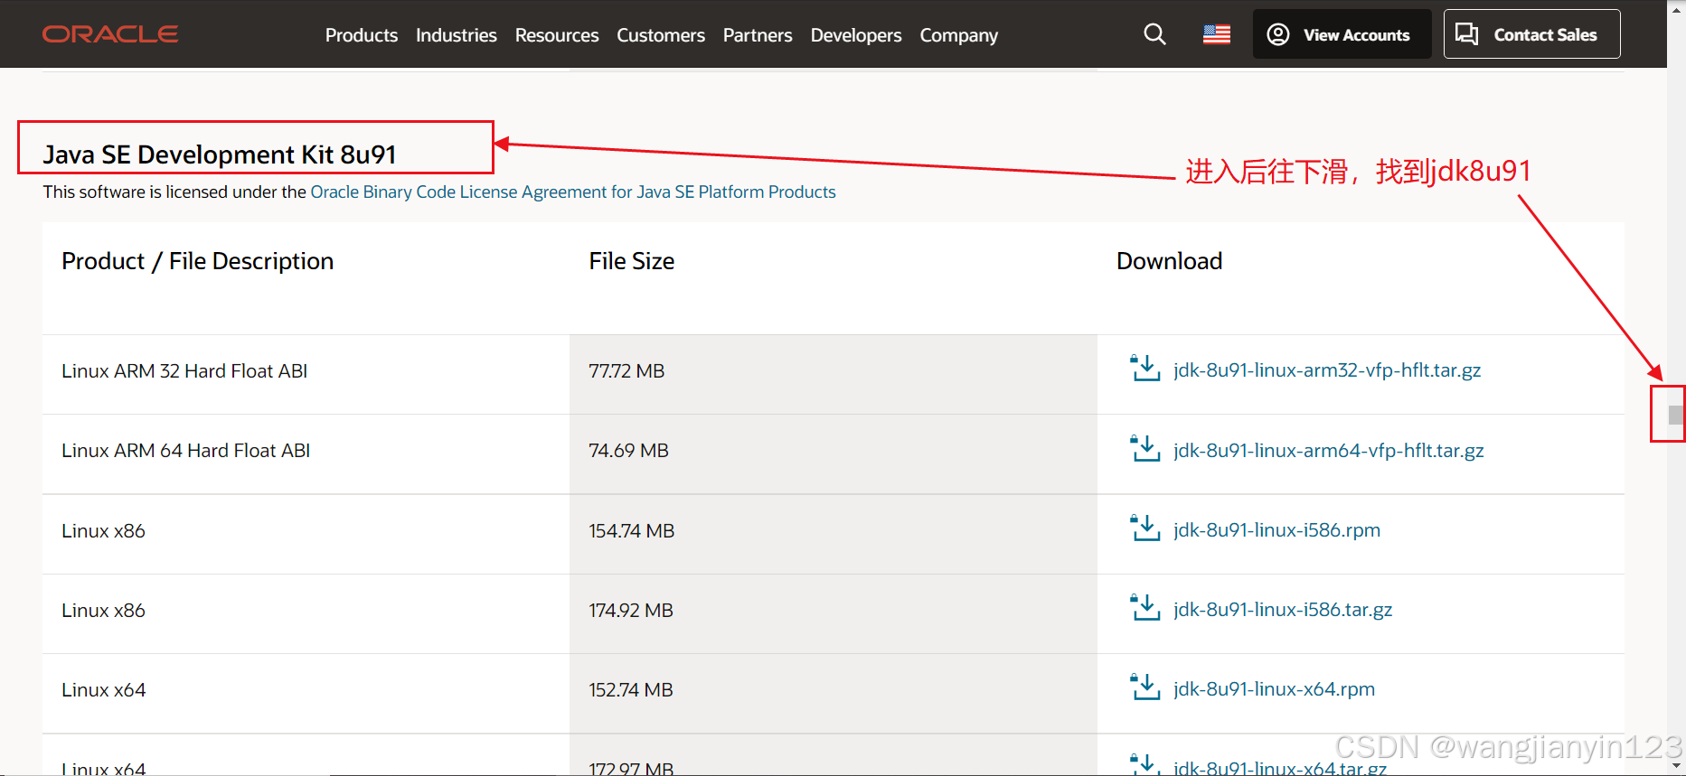Open the Products menu
1686x776 pixels.
(362, 35)
